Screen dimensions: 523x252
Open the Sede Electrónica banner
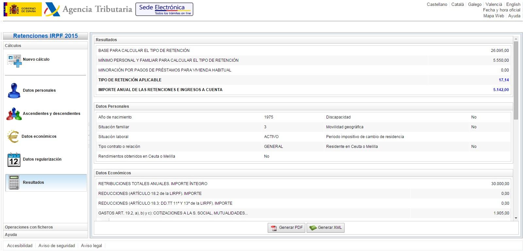[x=164, y=9]
